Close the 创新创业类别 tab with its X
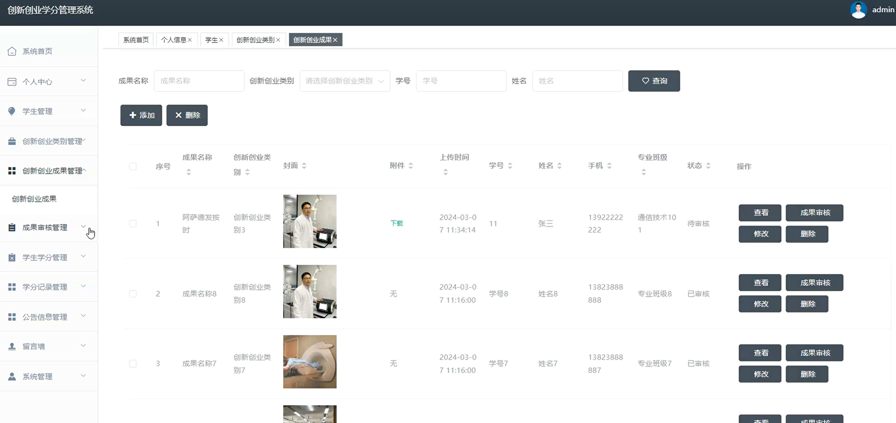 point(278,40)
